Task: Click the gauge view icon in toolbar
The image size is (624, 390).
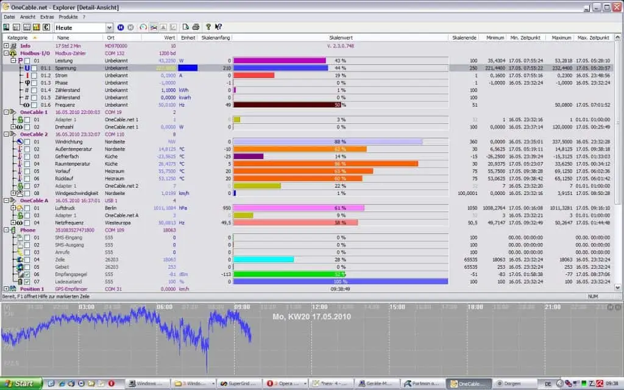Action: pos(143,27)
